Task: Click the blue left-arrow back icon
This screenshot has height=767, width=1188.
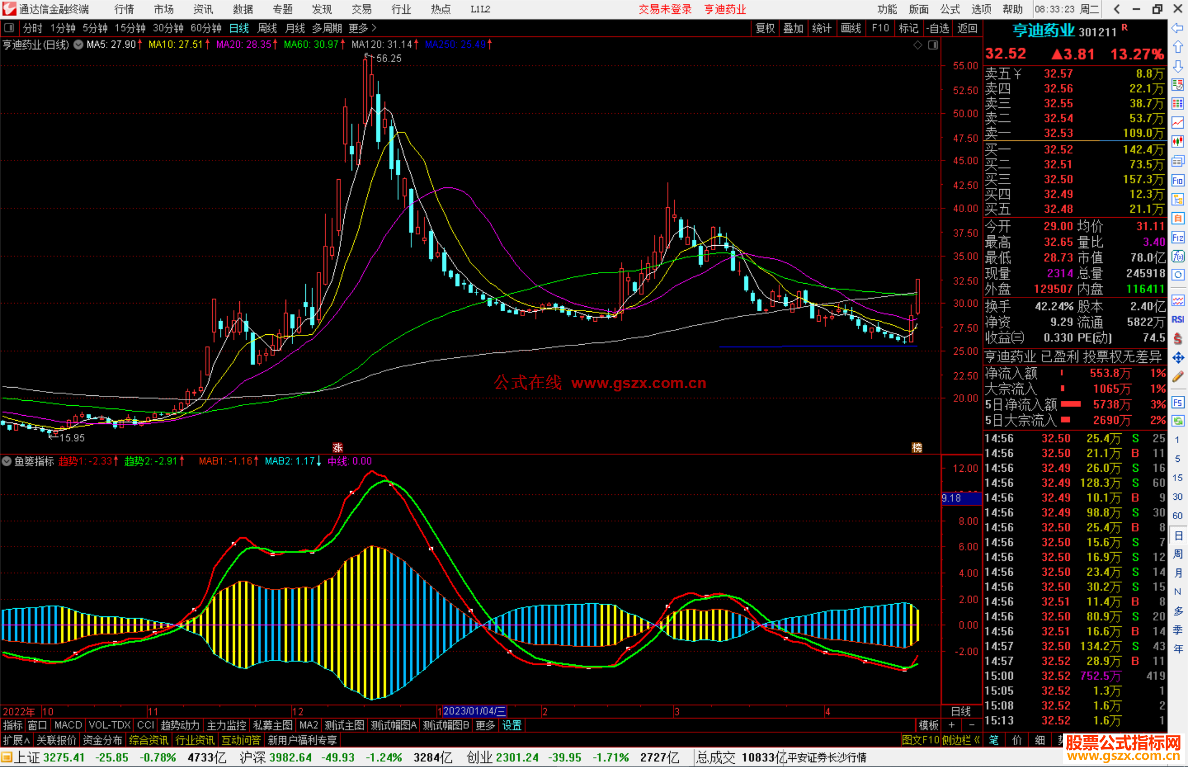Action: coord(1178,28)
